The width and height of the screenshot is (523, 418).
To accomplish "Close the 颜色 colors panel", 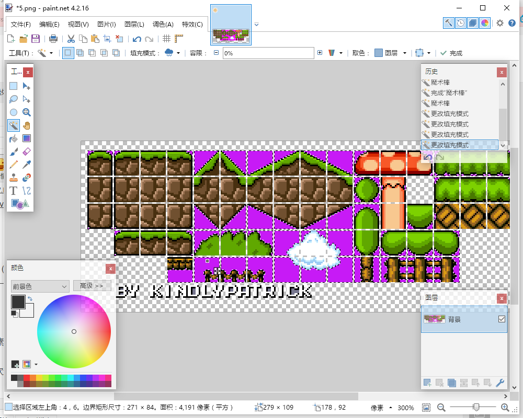I will tap(110, 269).
